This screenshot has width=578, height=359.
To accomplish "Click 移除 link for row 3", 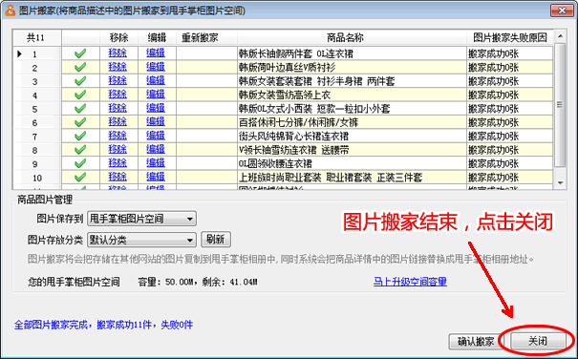I will coord(118,81).
